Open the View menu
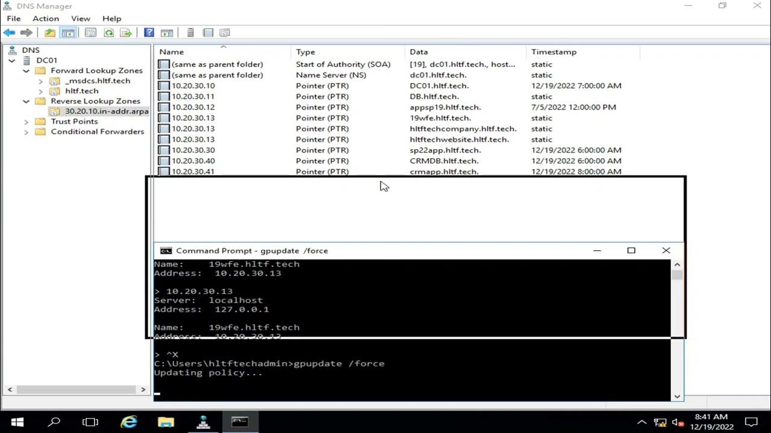 [x=81, y=19]
